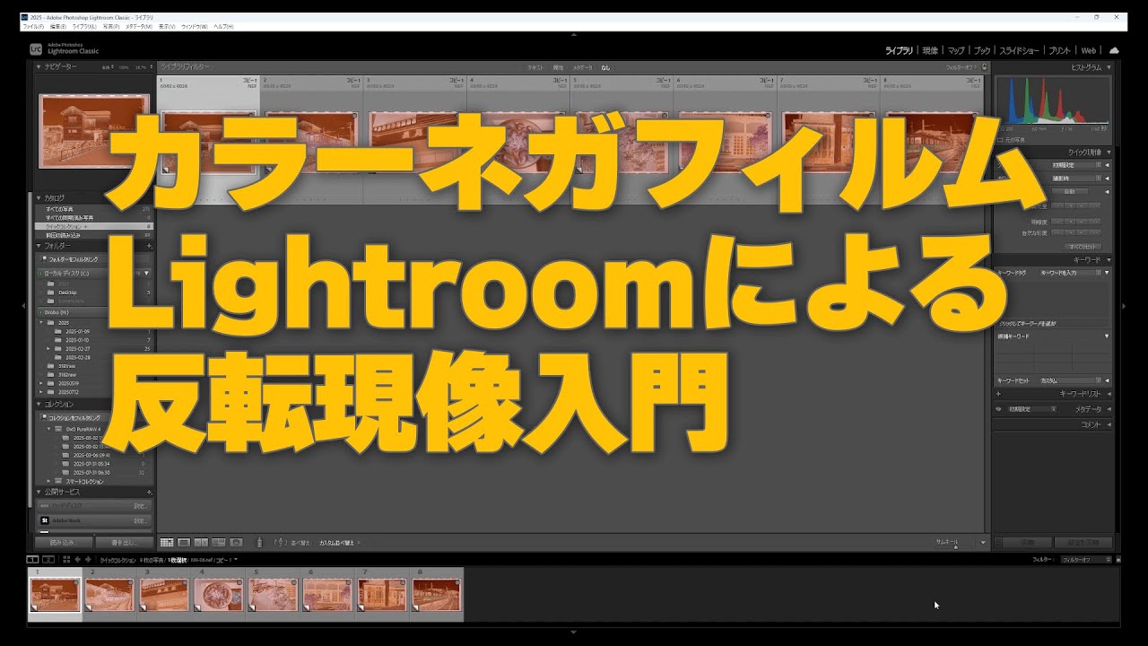Screen dimensions: 1148x646
Task: Click the Navigator preview image
Action: [92, 130]
